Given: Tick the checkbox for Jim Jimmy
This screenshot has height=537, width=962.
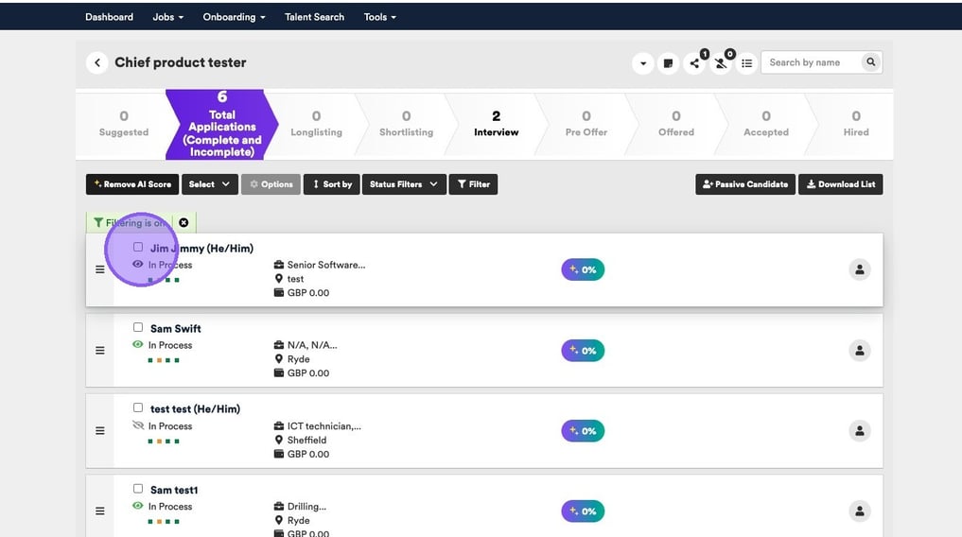Looking at the screenshot, I should 138,248.
